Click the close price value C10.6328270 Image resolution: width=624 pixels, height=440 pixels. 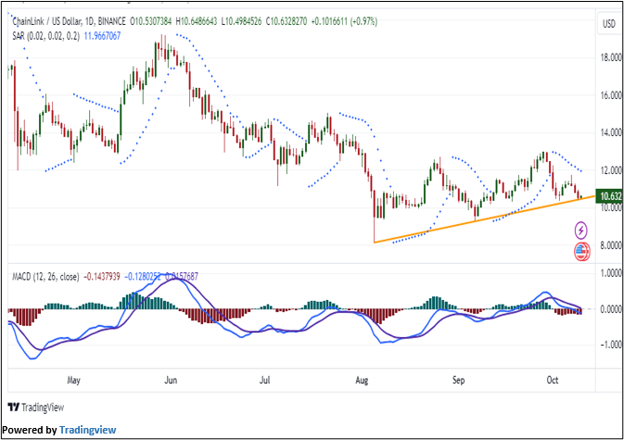[x=287, y=21]
